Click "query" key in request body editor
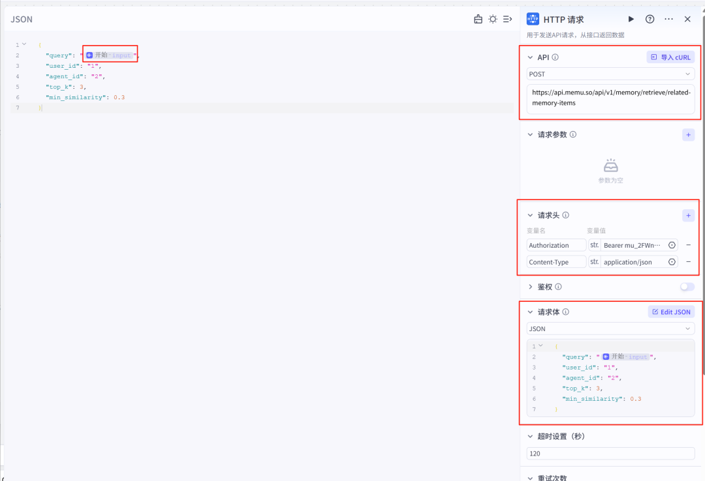Image resolution: width=705 pixels, height=481 pixels. pos(575,357)
